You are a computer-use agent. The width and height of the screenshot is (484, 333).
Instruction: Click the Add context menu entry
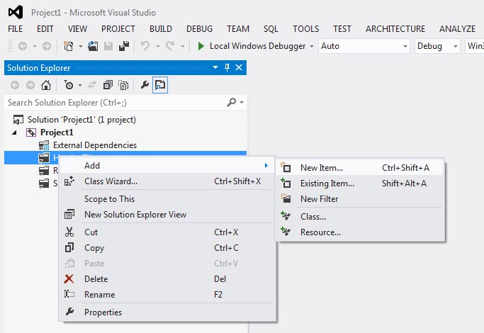(167, 165)
